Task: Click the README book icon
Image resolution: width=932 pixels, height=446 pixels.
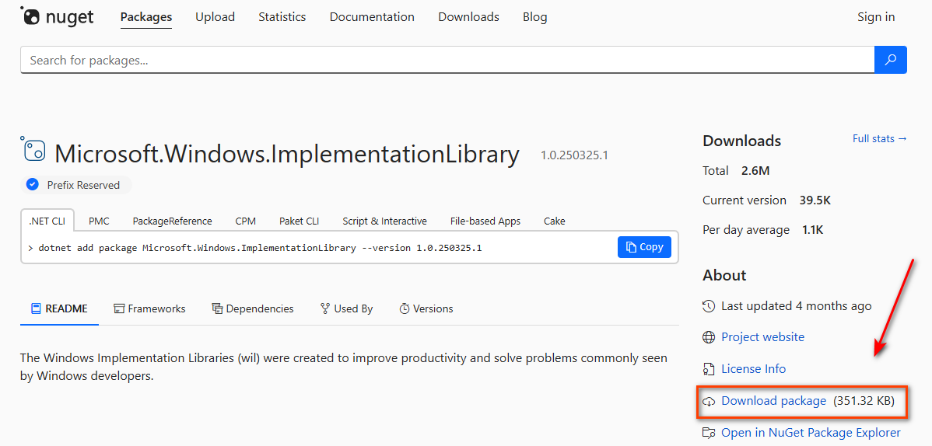Action: (36, 308)
